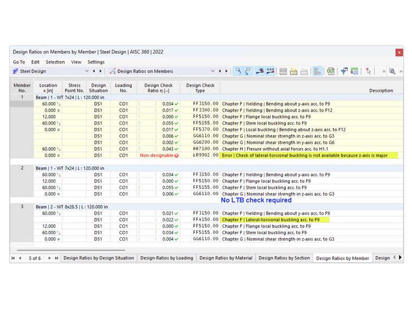Image resolution: width=412 pixels, height=309 pixels.
Task: Open the Settings menu
Action: [x=96, y=62]
